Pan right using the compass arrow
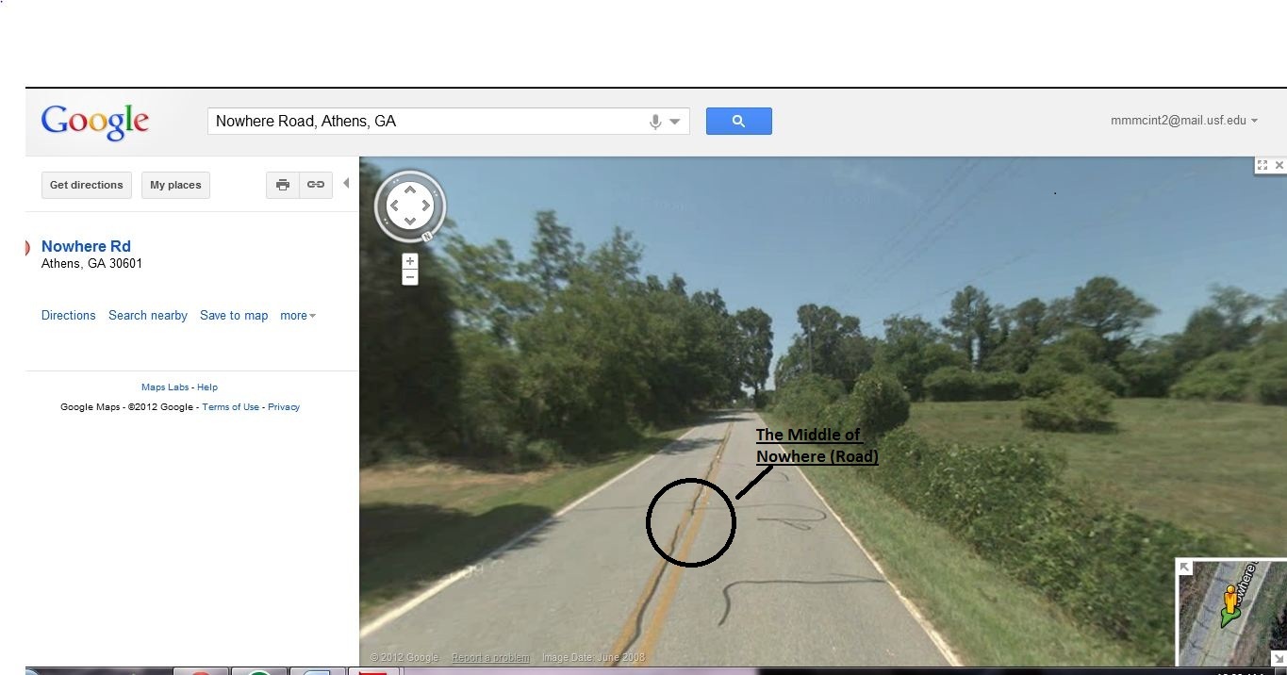This screenshot has width=1287, height=675. pos(425,205)
